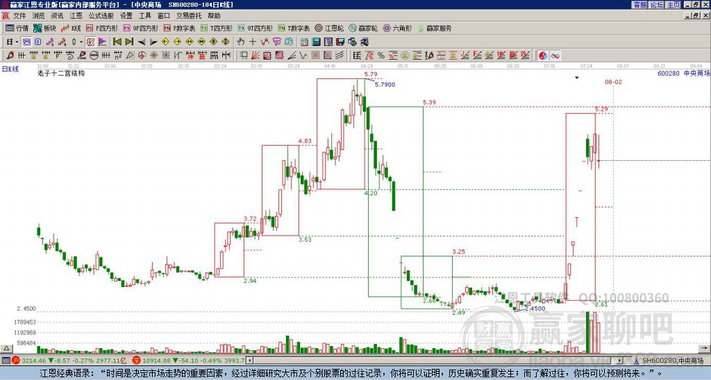Open the 文件 menu
The image size is (711, 380).
(x=19, y=16)
